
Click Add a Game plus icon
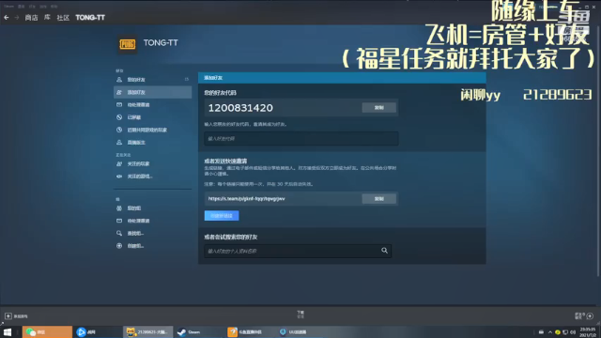[8, 316]
